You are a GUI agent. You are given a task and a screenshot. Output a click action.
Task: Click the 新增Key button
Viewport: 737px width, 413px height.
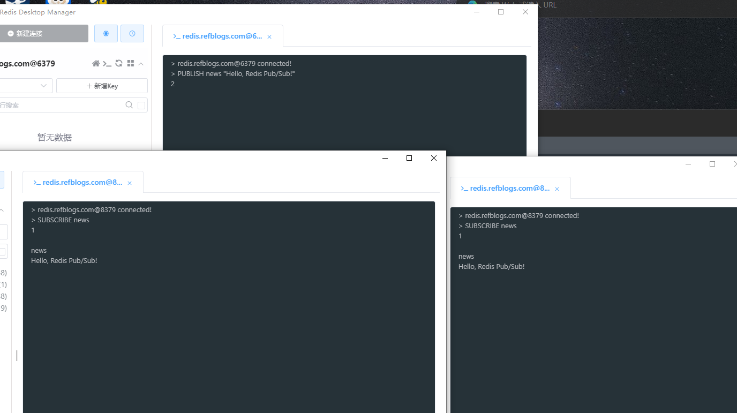point(102,86)
